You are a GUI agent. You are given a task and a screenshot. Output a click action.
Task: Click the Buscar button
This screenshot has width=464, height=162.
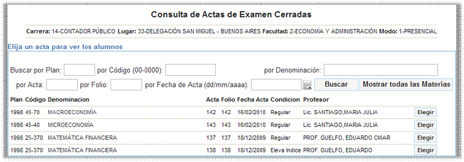pos(336,85)
